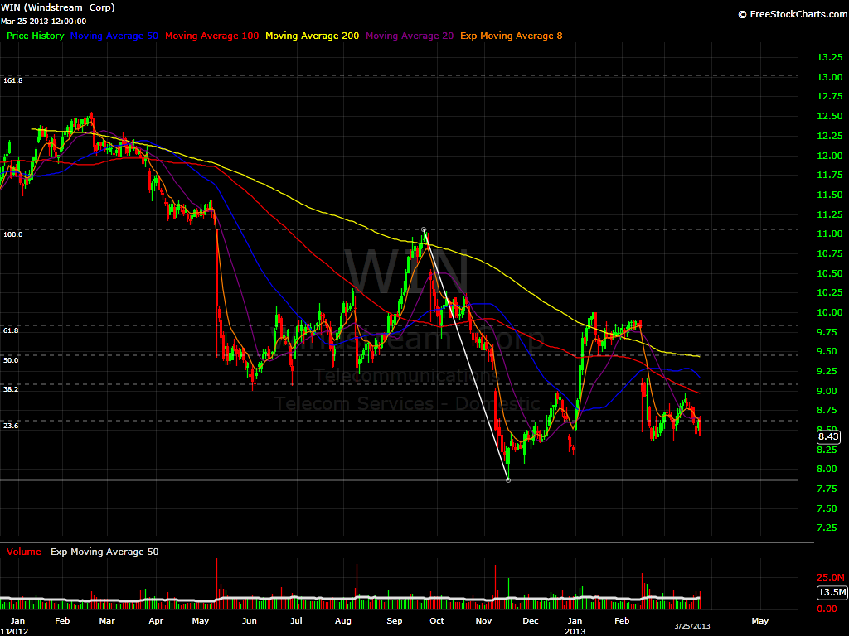Click the 161.8 Fibonacci level label

[x=13, y=80]
